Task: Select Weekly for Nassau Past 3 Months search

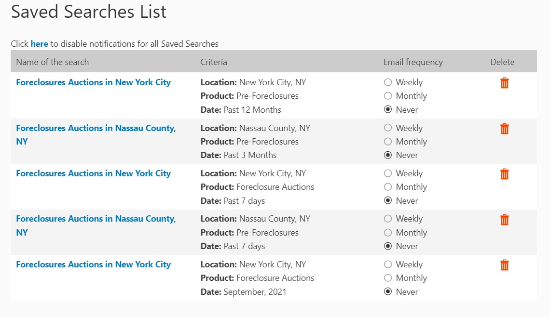Action: coord(388,128)
